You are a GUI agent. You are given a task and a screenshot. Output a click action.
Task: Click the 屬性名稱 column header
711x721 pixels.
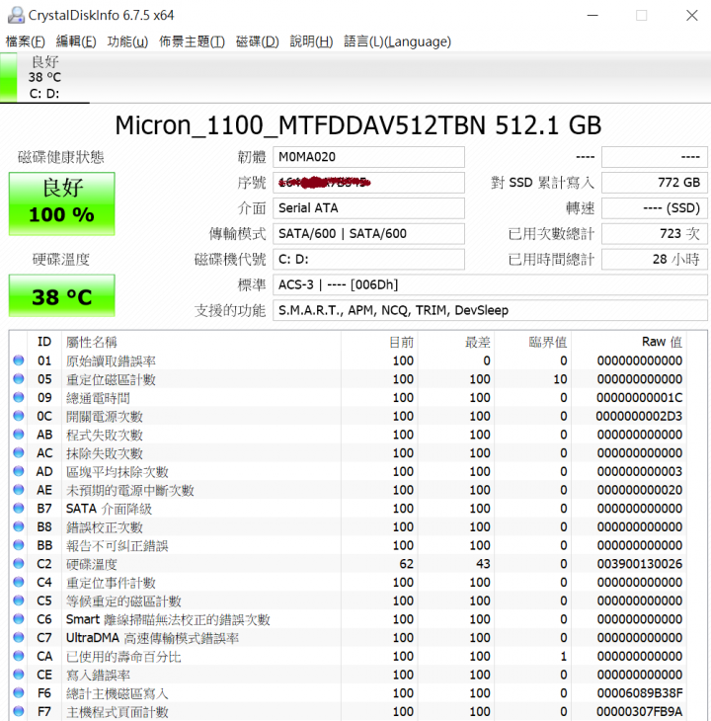[201, 342]
